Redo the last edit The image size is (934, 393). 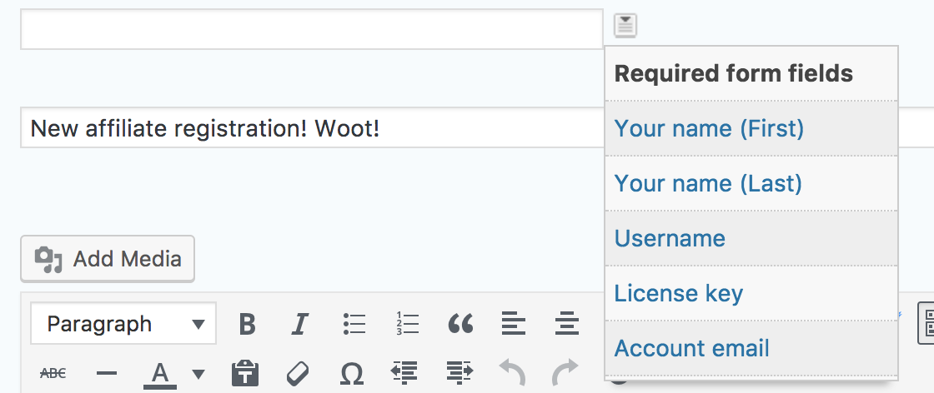pyautogui.click(x=565, y=373)
